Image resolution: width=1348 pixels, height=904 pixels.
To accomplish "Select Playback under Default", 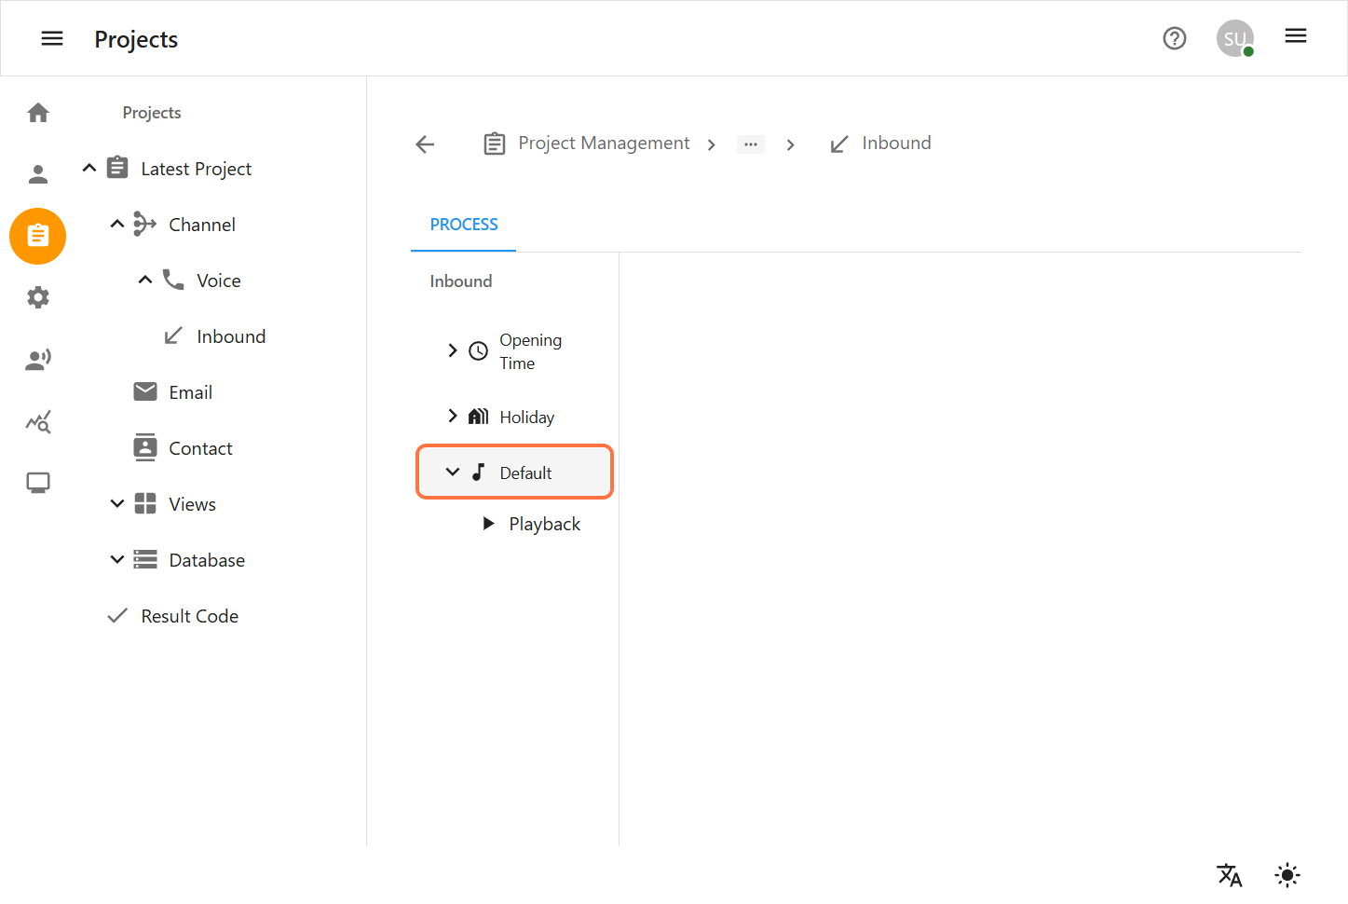I will 544,524.
